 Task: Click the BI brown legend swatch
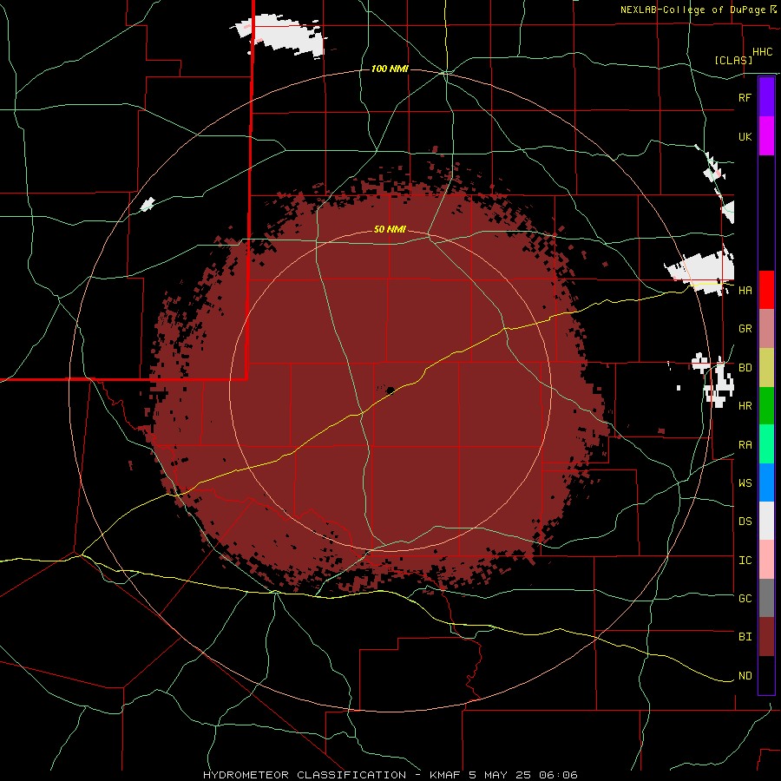coord(766,637)
